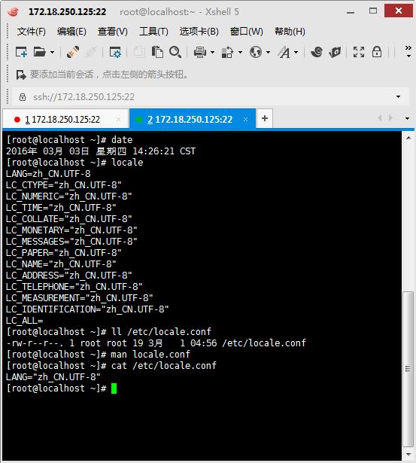The height and width of the screenshot is (463, 416).
Task: Click the Lock screen padlock icon
Action: click(376, 52)
